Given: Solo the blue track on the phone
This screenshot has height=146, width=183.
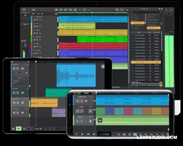Looking at the screenshot, I should pos(82,101).
